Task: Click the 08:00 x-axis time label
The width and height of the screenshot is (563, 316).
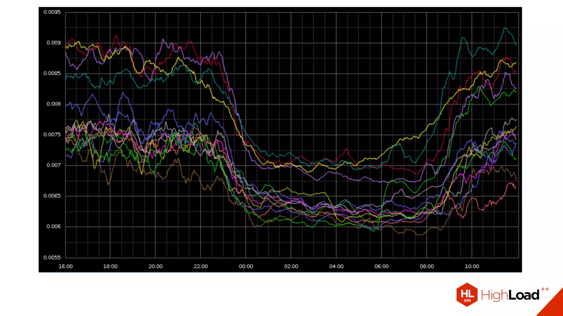Action: (427, 266)
